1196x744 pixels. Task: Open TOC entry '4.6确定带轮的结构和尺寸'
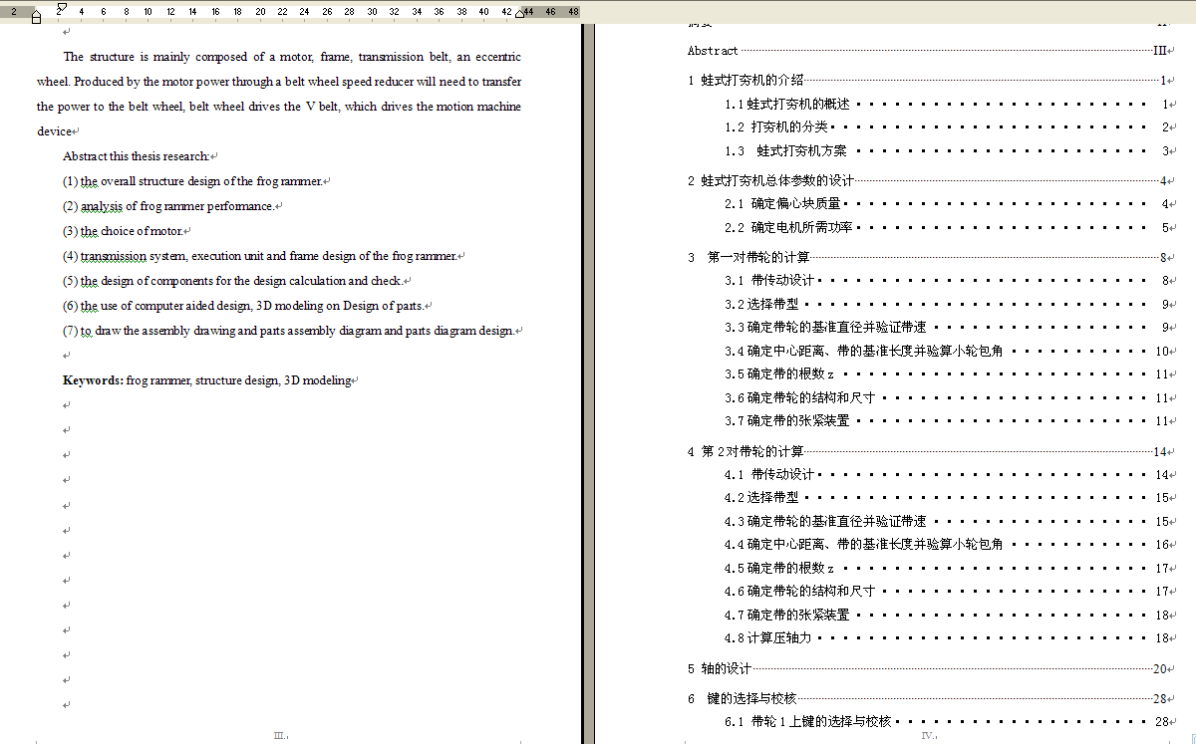click(949, 592)
